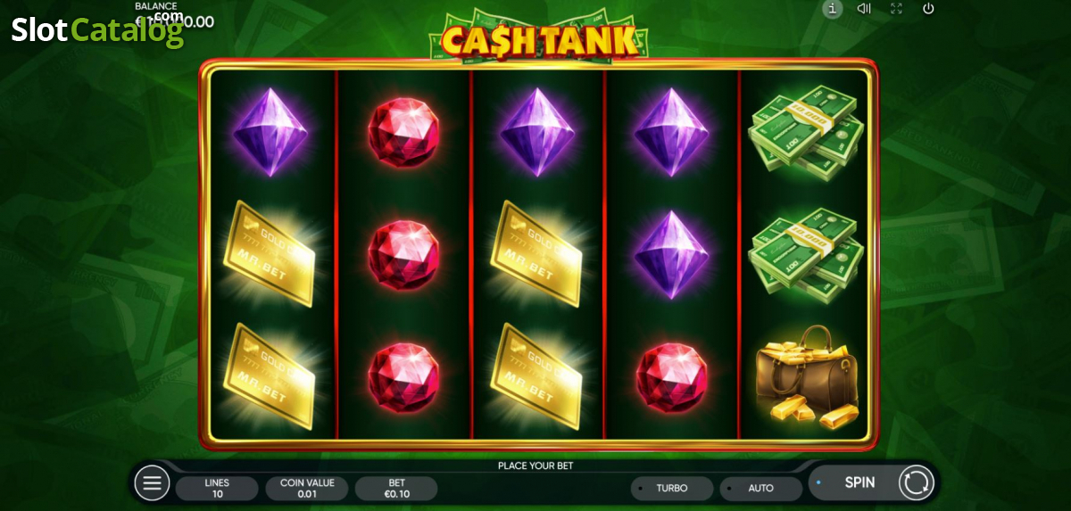Click the top cash stack symbol on reel five
The height and width of the screenshot is (511, 1071).
[807, 131]
